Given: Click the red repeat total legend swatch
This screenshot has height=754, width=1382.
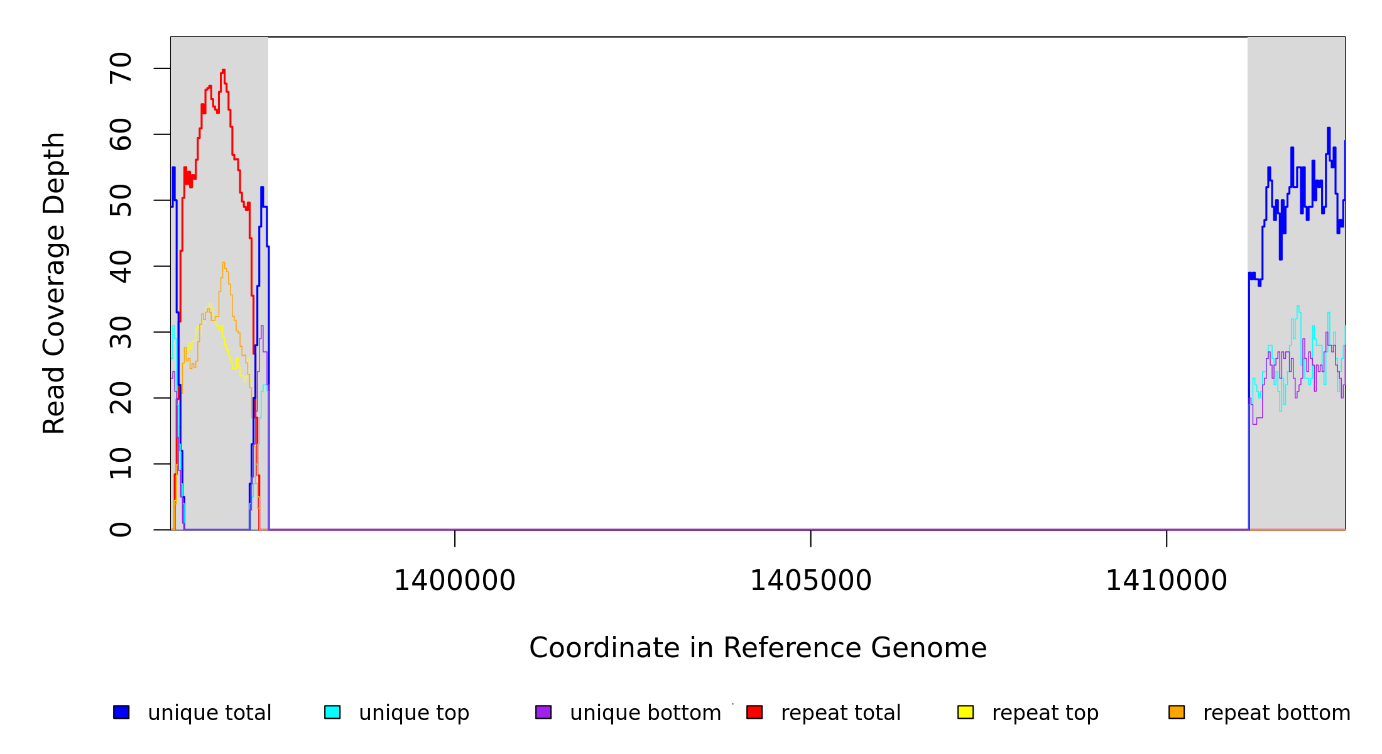Looking at the screenshot, I should pos(754,712).
